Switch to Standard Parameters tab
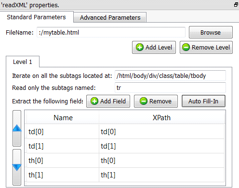 click(x=36, y=17)
